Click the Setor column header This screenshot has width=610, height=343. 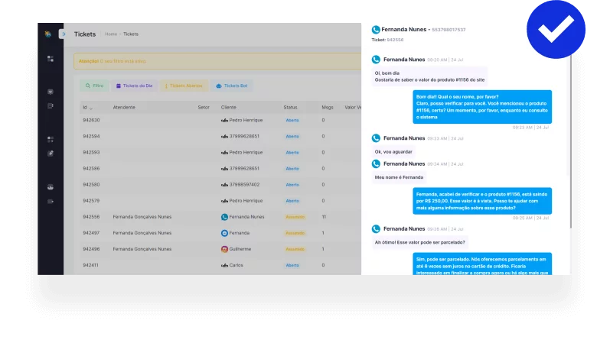point(204,108)
